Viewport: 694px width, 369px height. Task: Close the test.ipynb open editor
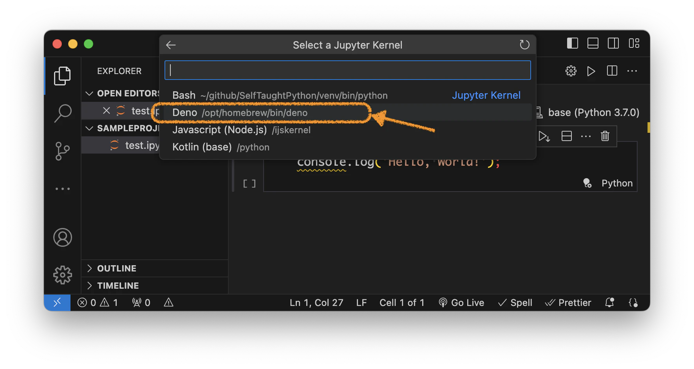coord(107,111)
